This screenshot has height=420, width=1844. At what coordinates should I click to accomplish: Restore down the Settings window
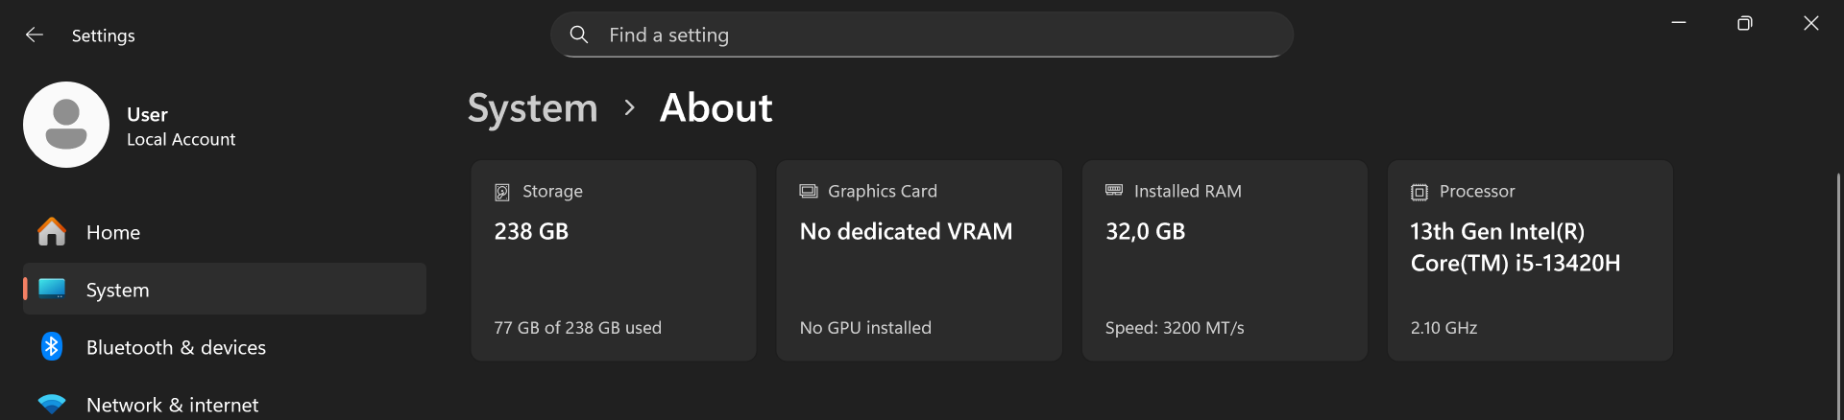1745,23
